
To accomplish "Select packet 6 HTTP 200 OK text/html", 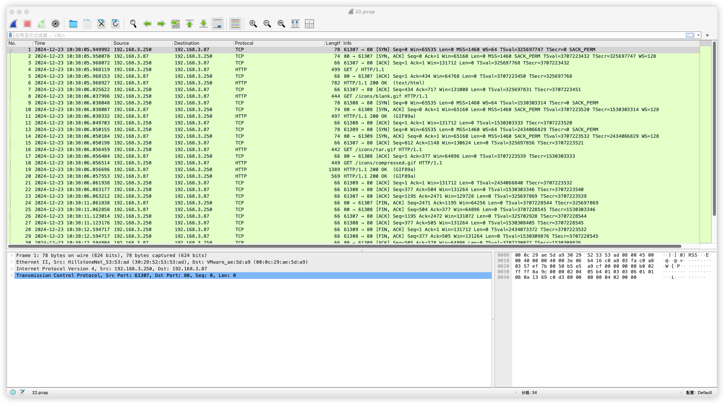I will (x=353, y=83).
